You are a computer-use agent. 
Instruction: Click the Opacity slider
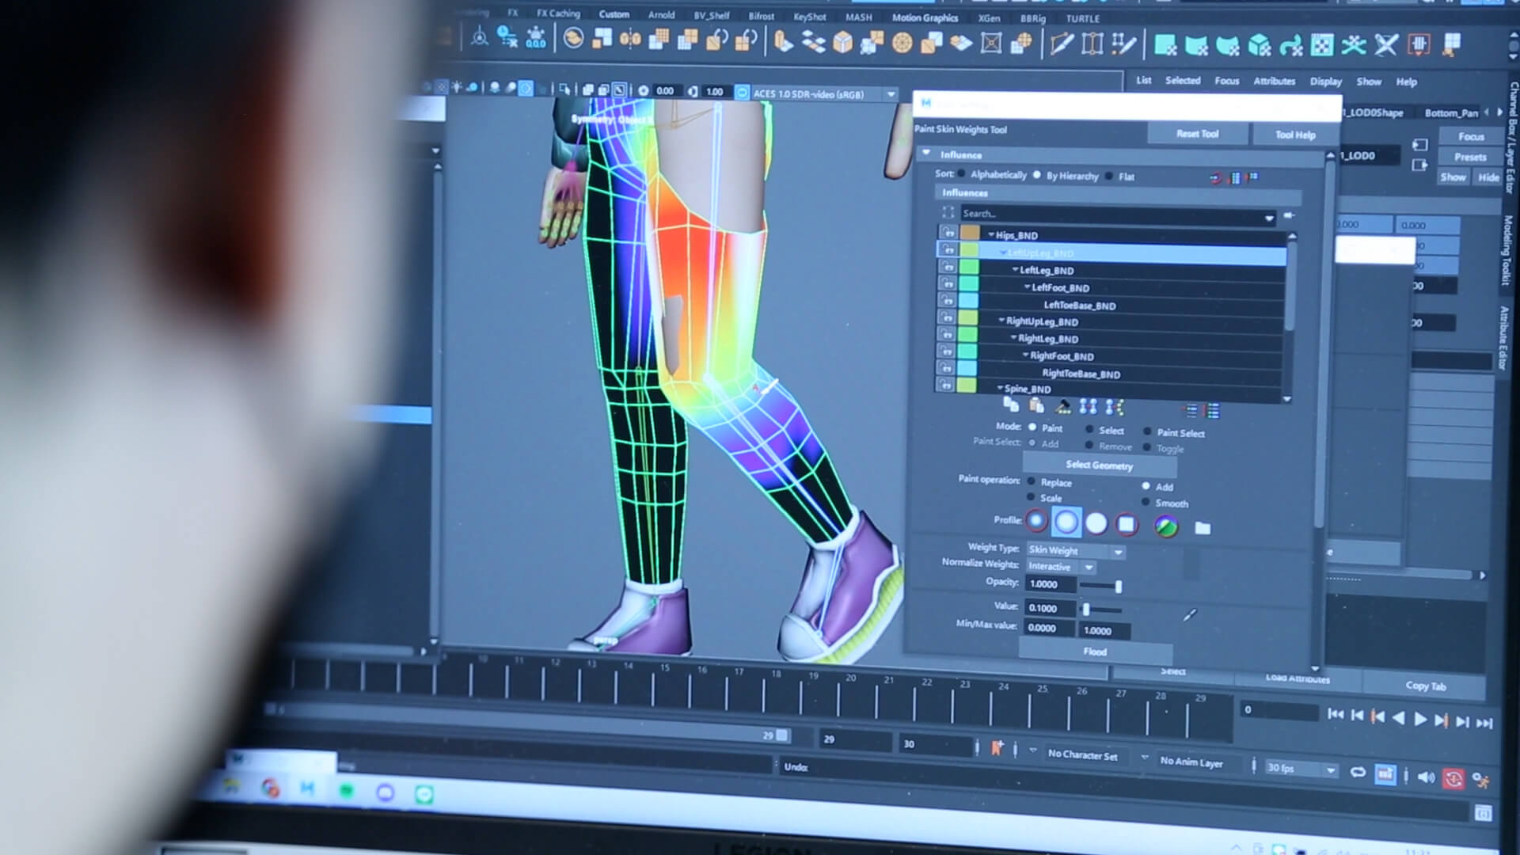pyautogui.click(x=1100, y=586)
